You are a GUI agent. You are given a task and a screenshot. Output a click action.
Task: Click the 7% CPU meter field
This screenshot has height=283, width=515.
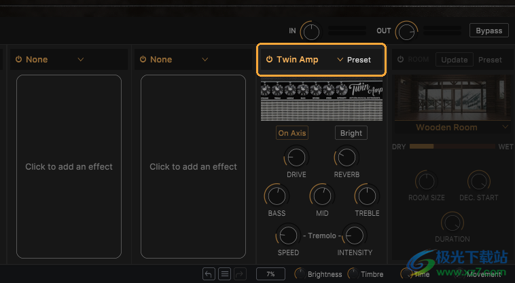coord(270,273)
